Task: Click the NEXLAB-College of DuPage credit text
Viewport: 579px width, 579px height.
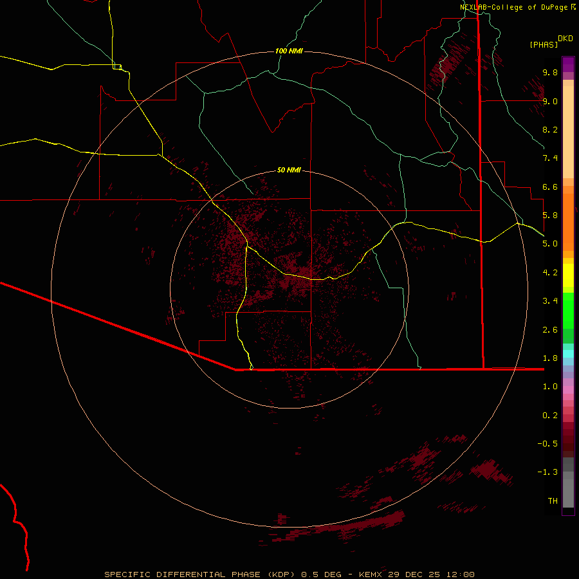Action: click(x=513, y=7)
